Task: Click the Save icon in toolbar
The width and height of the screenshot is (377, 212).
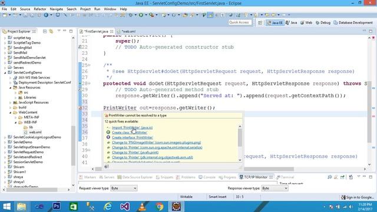Action: [25, 15]
